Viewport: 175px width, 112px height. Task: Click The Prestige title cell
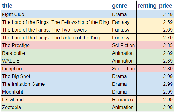point(56,45)
